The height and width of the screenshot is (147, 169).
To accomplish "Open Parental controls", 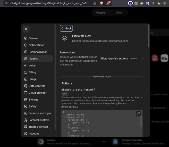I will 37,120.
